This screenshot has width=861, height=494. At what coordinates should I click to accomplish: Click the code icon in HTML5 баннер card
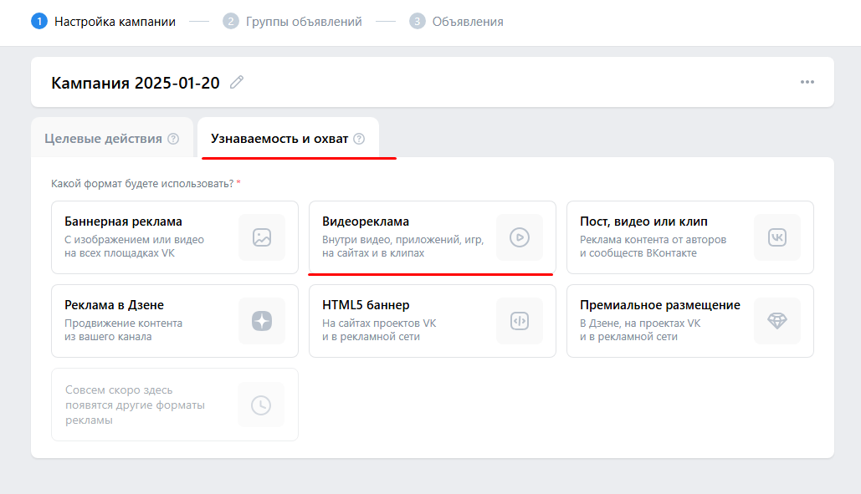pyautogui.click(x=520, y=321)
